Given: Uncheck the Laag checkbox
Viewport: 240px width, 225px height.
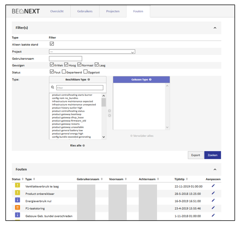Looking at the screenshot, I should [x=97, y=64].
